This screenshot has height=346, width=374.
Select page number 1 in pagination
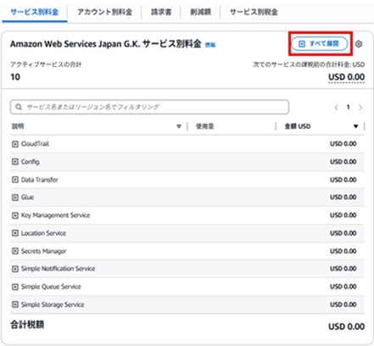pos(349,107)
